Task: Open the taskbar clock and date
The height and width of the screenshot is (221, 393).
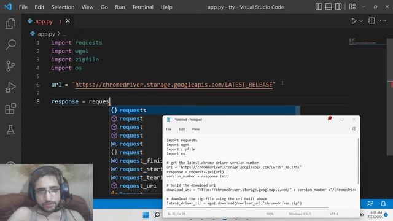Action: coord(375,215)
